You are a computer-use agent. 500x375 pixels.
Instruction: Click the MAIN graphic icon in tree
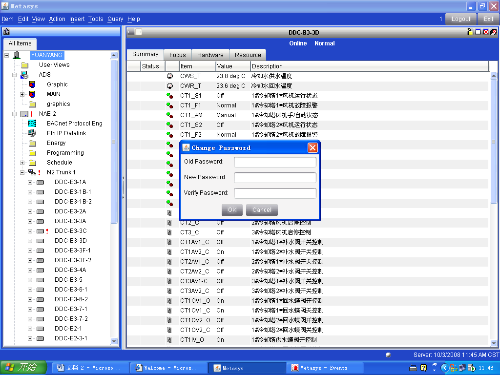pyautogui.click(x=32, y=94)
